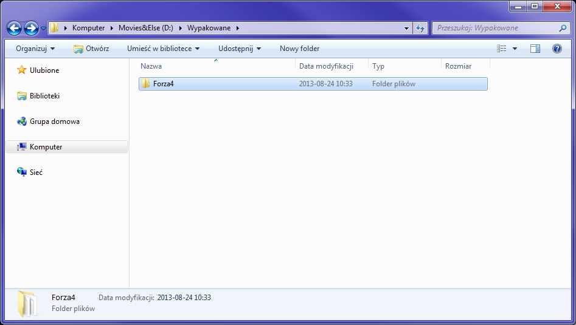
Task: Click the Otwórz toolbar button
Action: [x=91, y=49]
